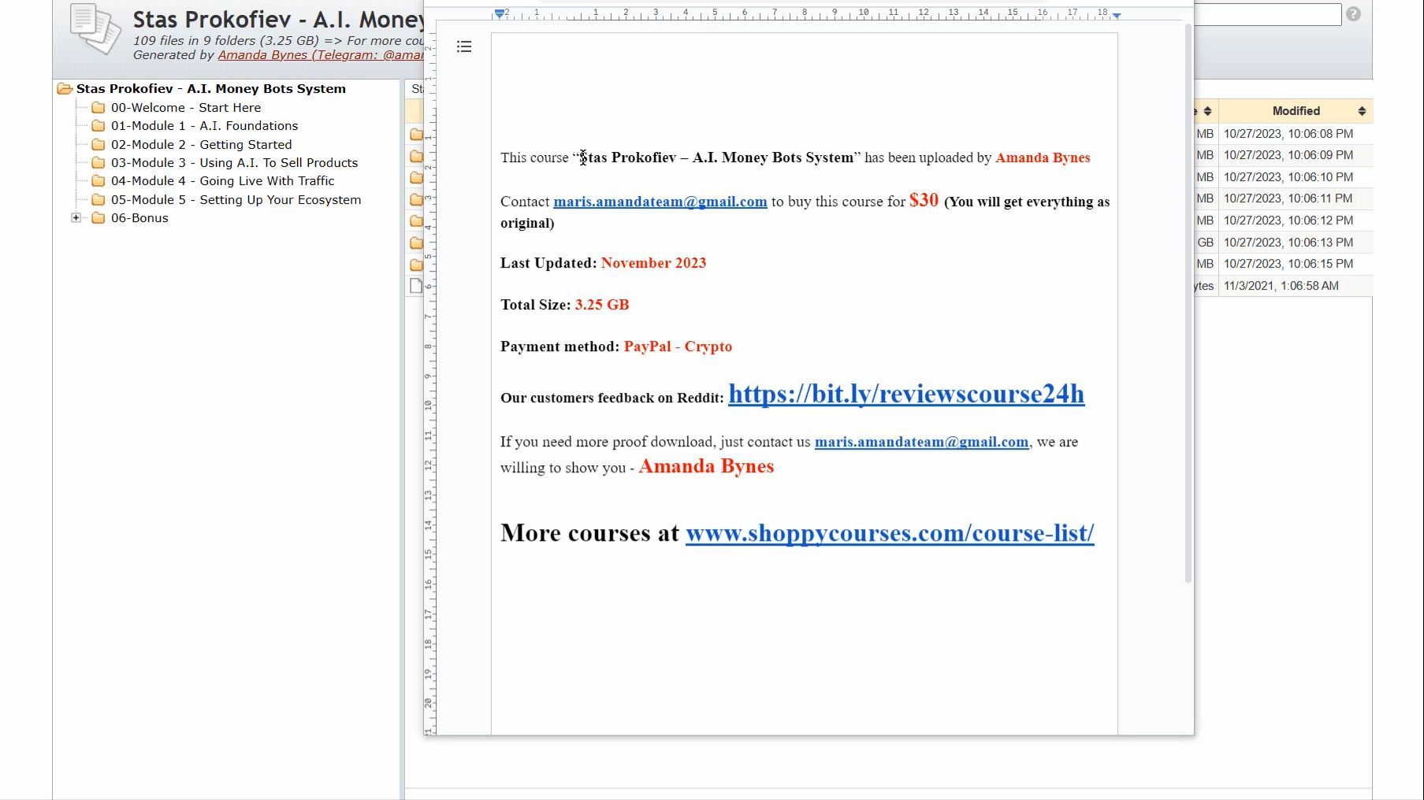Click the document vertical scrollbar
1424x800 pixels.
coord(1188,303)
